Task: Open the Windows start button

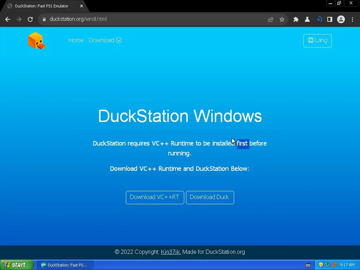Action: click(x=17, y=265)
